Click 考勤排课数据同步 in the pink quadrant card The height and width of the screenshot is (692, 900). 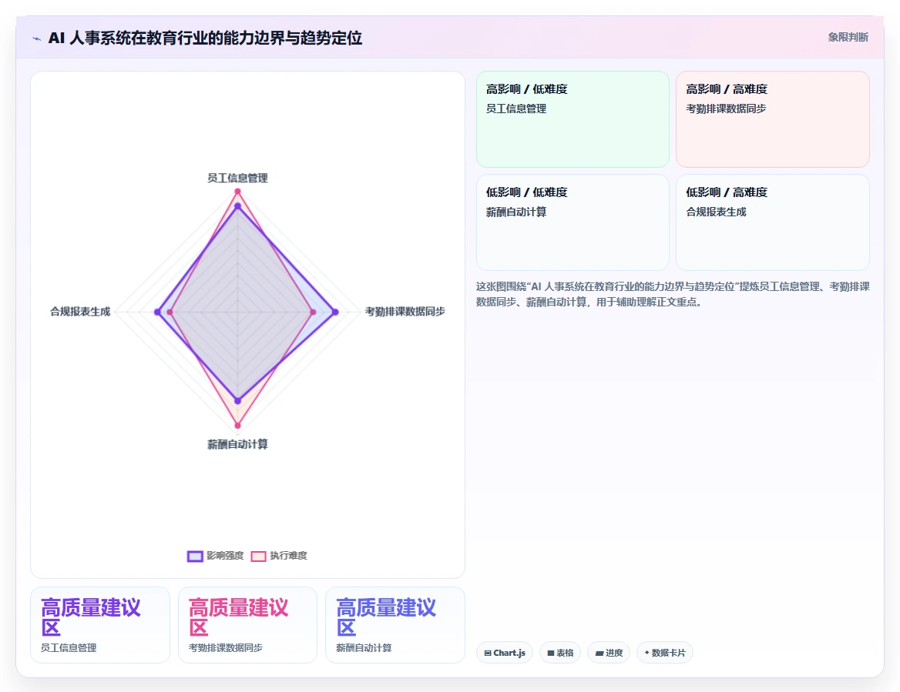(726, 109)
